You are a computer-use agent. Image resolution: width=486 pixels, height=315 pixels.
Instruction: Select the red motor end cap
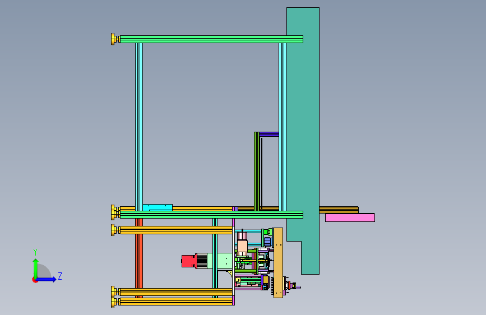pos(188,261)
